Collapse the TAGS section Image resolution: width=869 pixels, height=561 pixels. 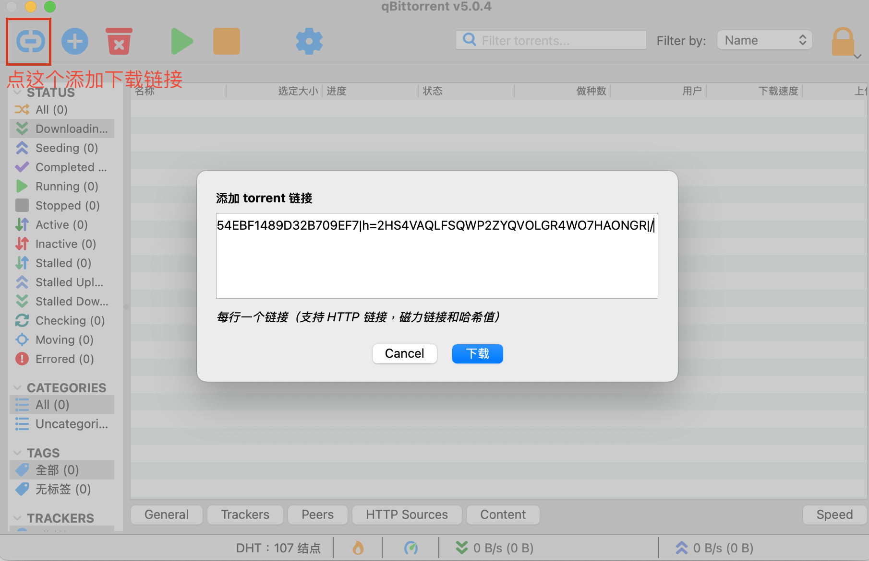coord(18,452)
